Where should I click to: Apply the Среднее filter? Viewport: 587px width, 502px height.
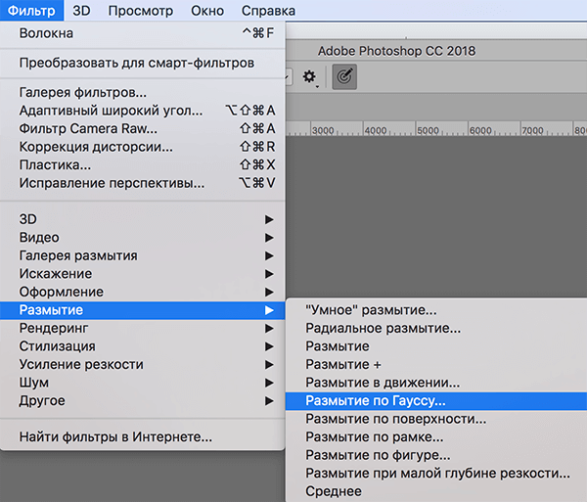[x=436, y=491]
